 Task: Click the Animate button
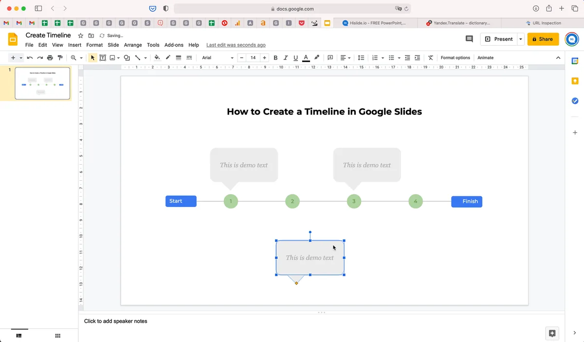(x=485, y=58)
